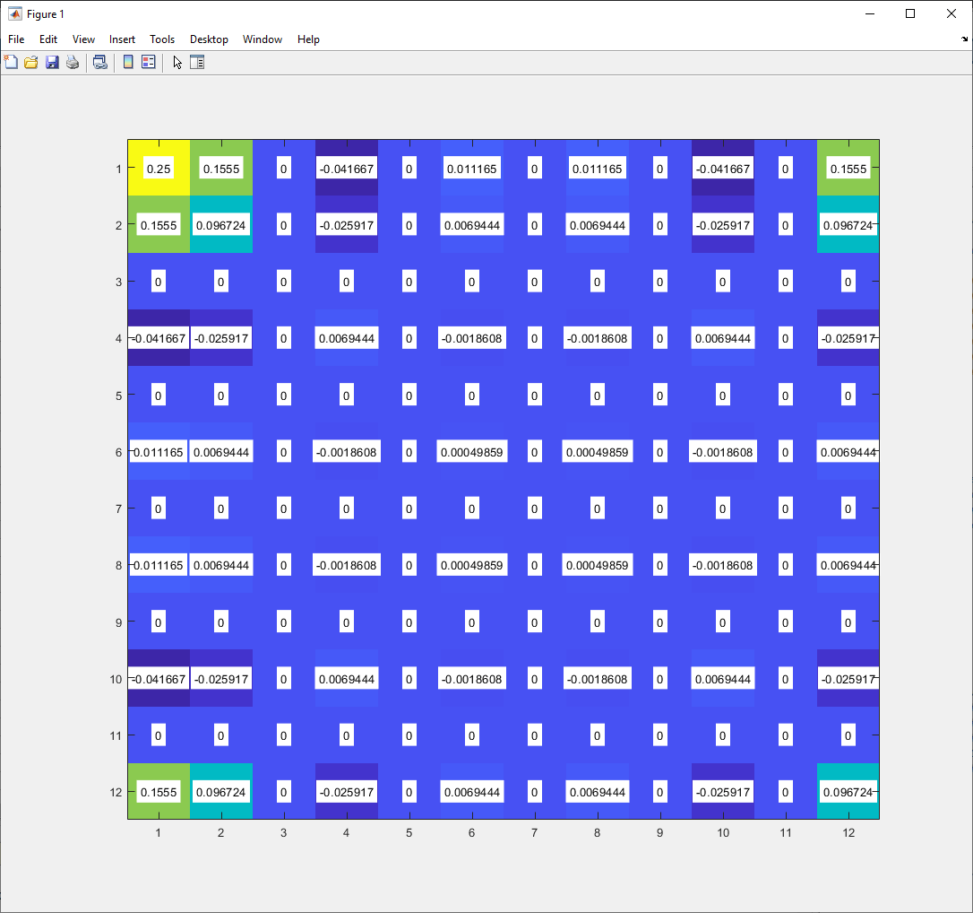The height and width of the screenshot is (913, 973).
Task: Select the 0 label in row 11, column 11
Action: coord(786,735)
